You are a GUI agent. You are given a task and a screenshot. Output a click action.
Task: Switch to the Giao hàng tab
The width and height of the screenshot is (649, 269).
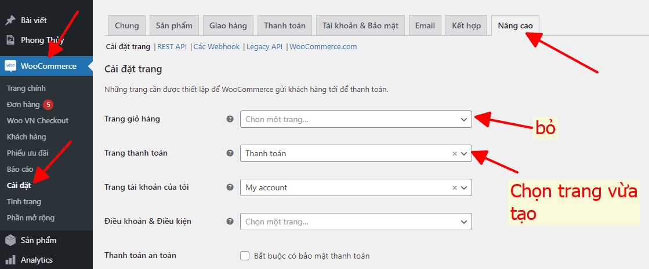(228, 25)
